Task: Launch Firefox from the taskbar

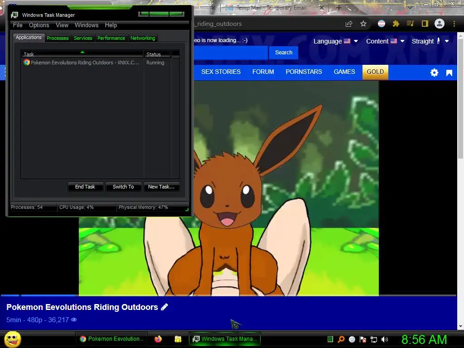Action: tap(158, 339)
